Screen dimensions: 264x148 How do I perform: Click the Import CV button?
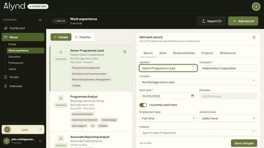211,21
